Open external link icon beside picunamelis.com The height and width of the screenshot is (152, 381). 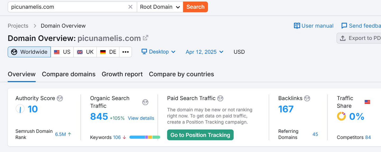tap(146, 38)
